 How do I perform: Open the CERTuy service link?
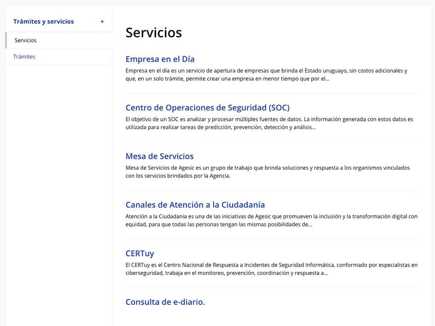(x=140, y=254)
